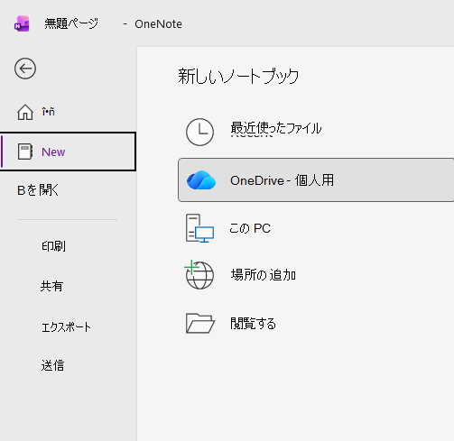Click the notebook icon beside New
The height and width of the screenshot is (441, 454).
[25, 152]
